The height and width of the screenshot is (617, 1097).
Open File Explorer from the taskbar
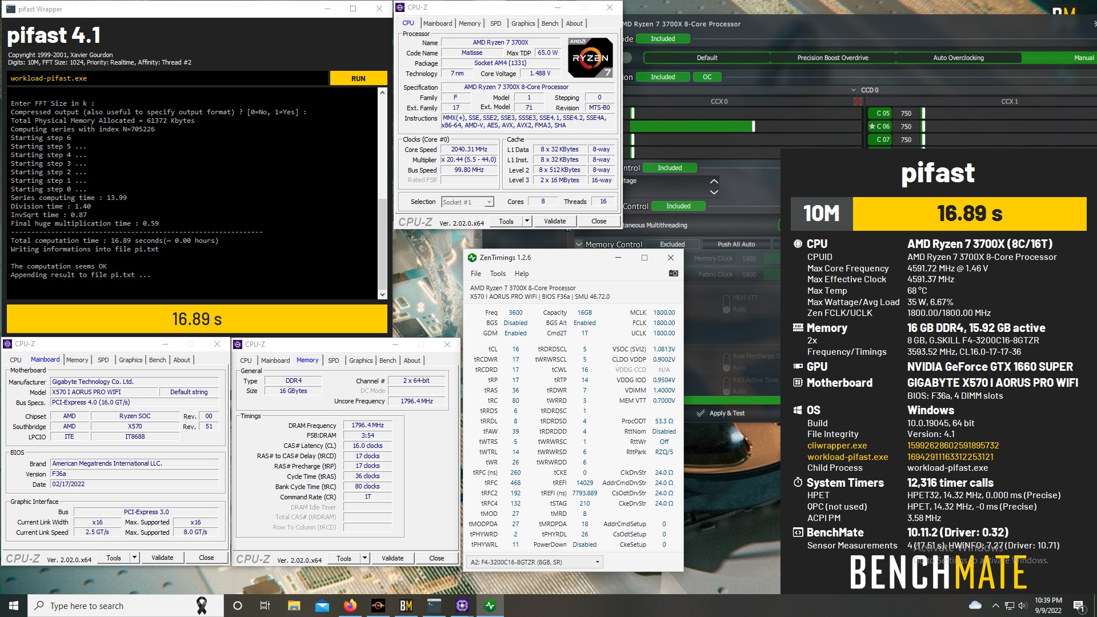tap(294, 606)
